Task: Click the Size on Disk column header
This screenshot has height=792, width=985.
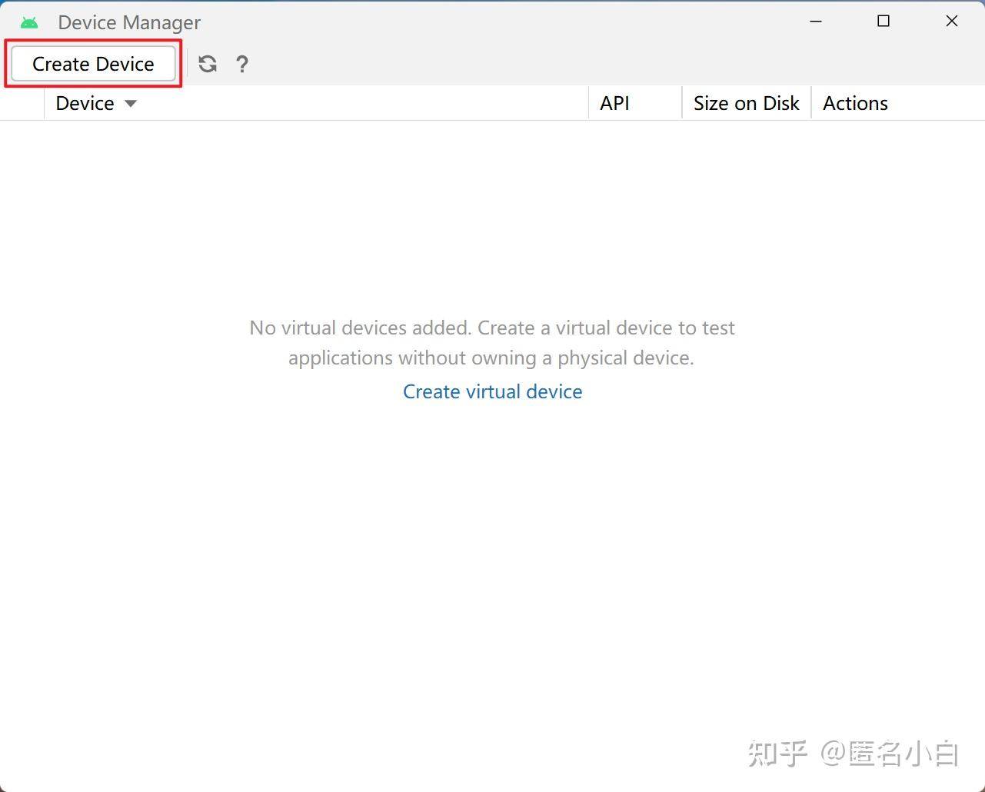Action: (747, 103)
